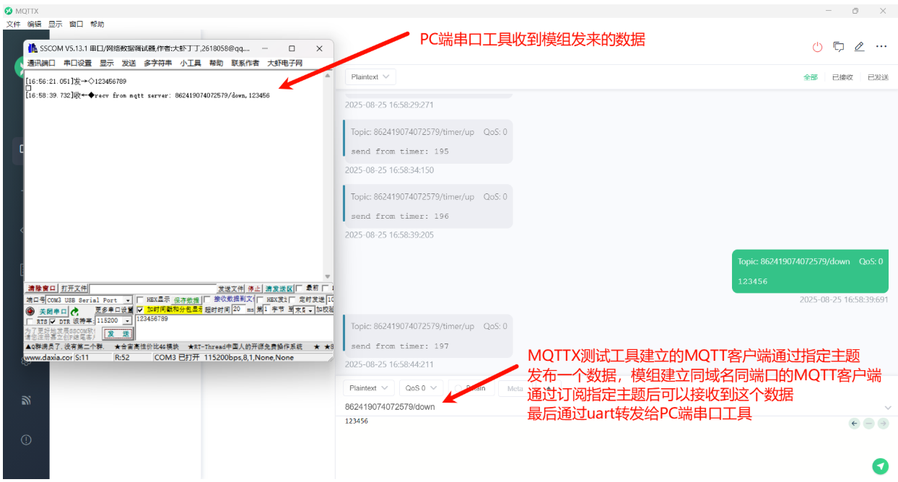
Task: Click the edit connection pencil icon
Action: click(x=859, y=47)
